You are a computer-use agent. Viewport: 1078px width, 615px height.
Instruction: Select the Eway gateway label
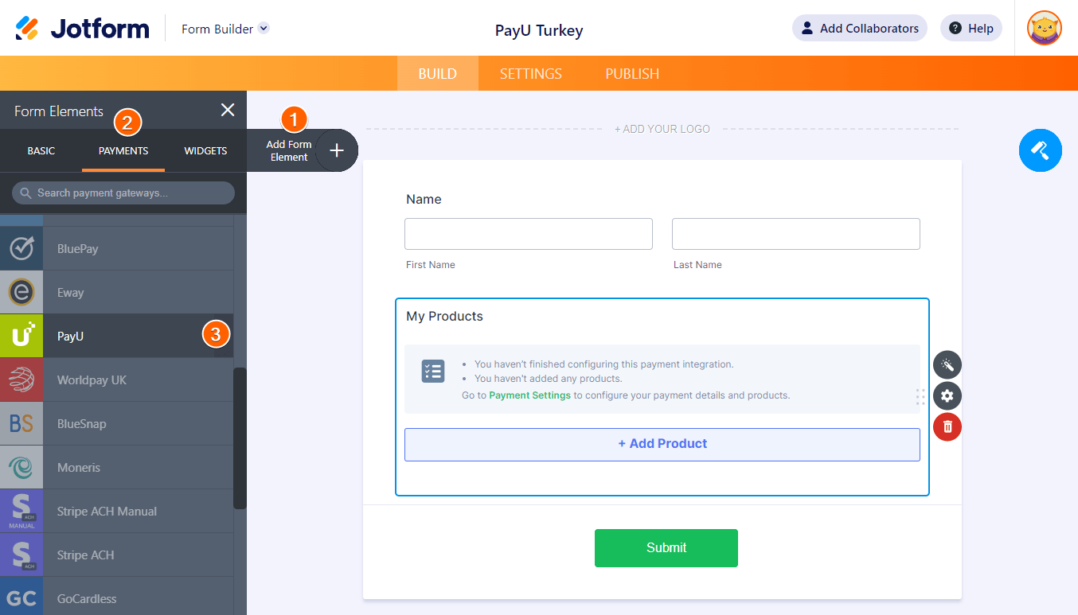[x=71, y=293]
